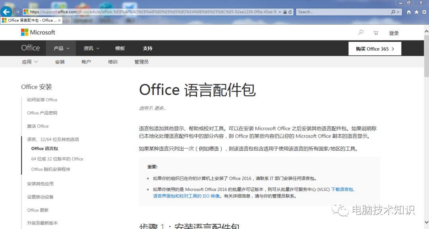Click the 购买 Office 365 button
The width and height of the screenshot is (429, 229).
click(x=375, y=49)
